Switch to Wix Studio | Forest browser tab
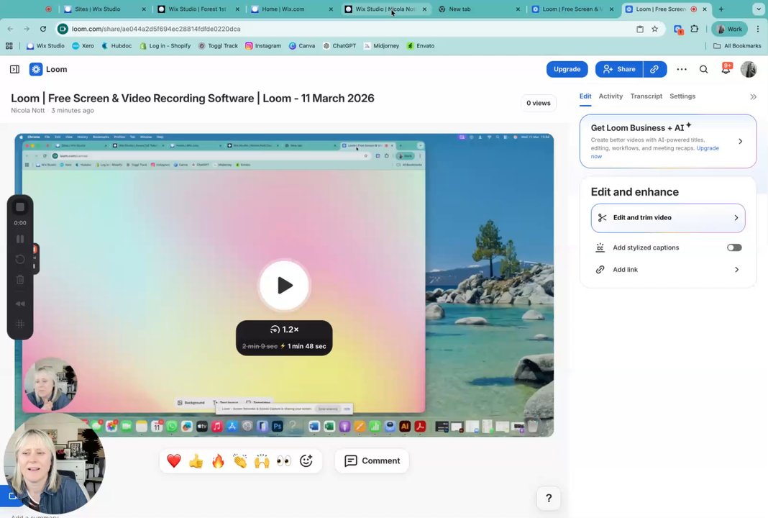Image resolution: width=768 pixels, height=518 pixels. point(197,9)
